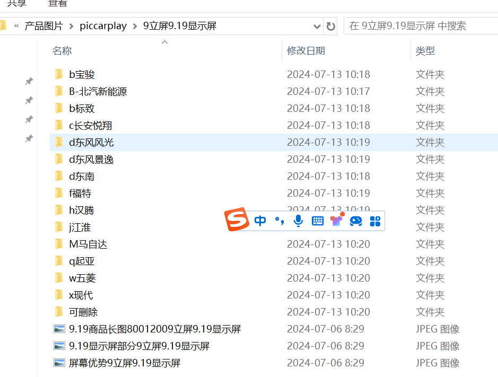The image size is (498, 377).
Task: Select the b宝骏 folder name
Action: point(82,74)
